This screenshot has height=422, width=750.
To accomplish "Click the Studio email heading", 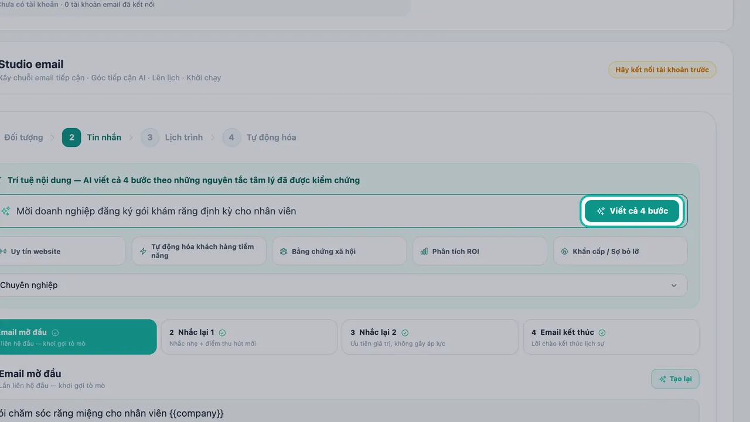I will click(x=31, y=64).
